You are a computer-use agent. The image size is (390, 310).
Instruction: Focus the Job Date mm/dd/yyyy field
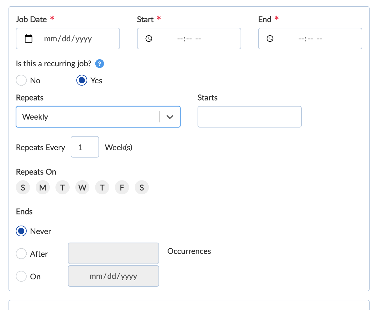68,39
